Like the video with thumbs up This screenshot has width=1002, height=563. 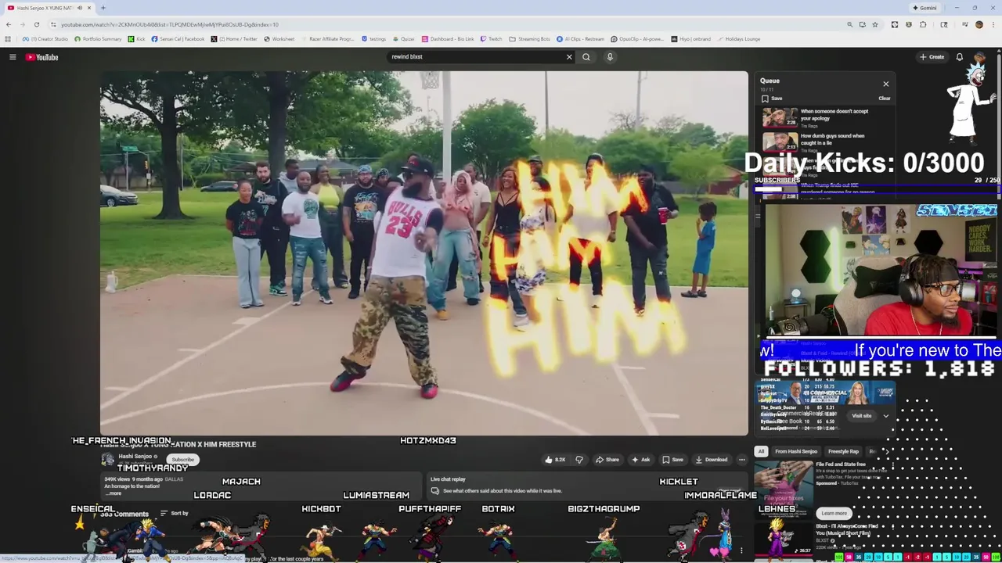point(555,460)
